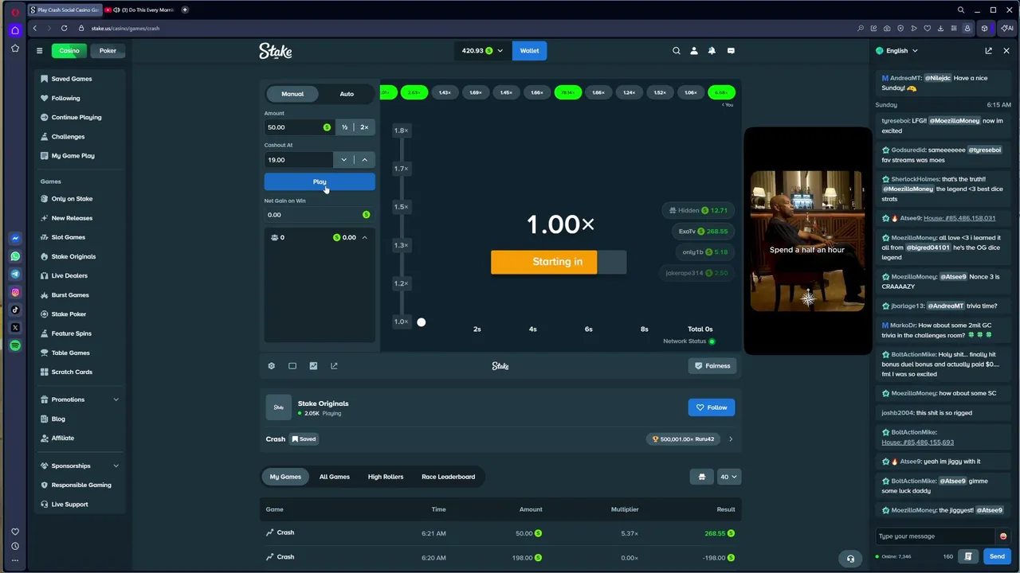Viewport: 1020px width, 573px height.
Task: Open Instagram in the browser sidebar
Action: [15, 292]
